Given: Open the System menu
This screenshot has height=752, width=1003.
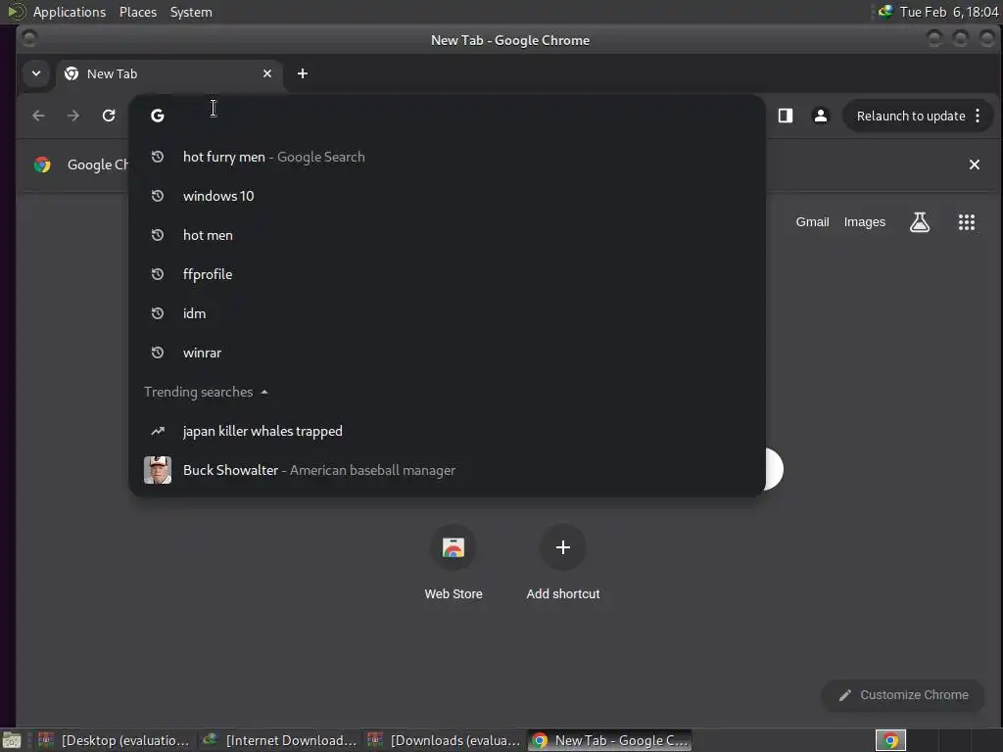Looking at the screenshot, I should 191,12.
